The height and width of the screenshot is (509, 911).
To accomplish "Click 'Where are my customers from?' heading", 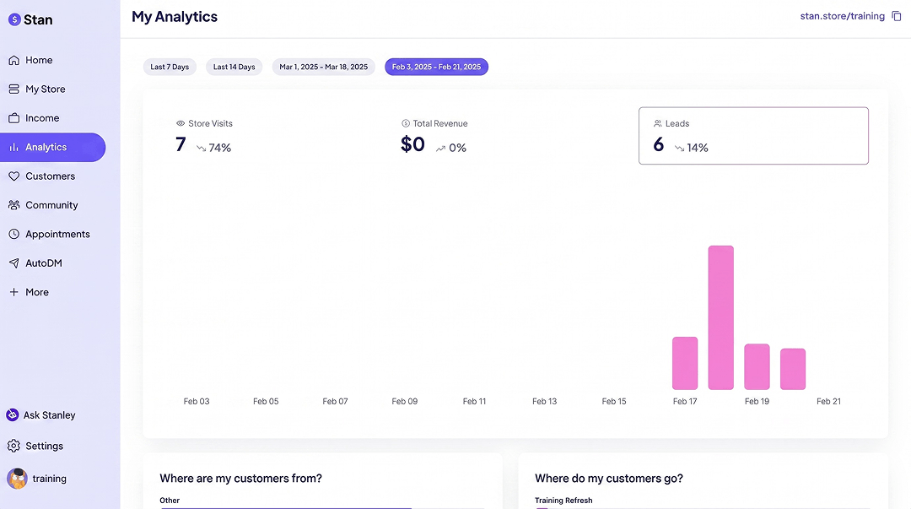I will [x=240, y=478].
